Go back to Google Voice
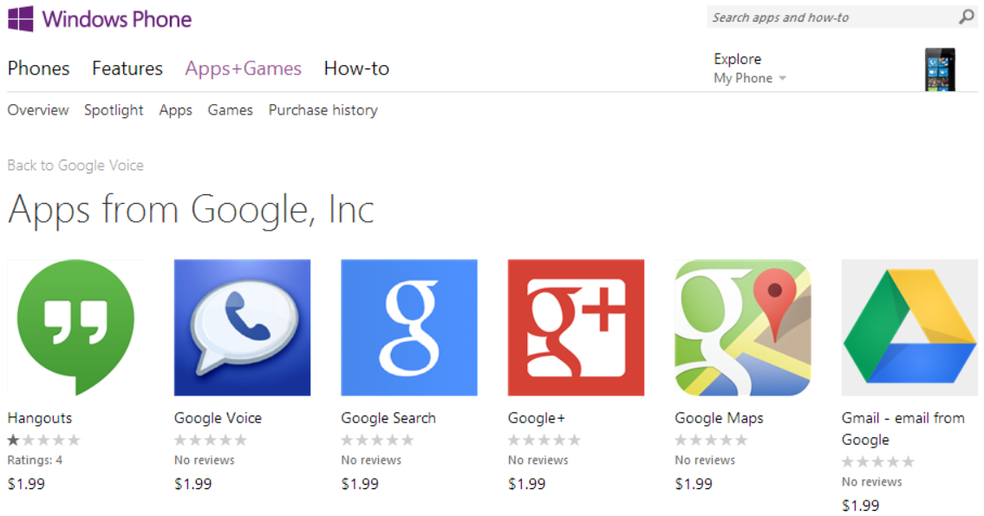The width and height of the screenshot is (984, 516). (75, 165)
